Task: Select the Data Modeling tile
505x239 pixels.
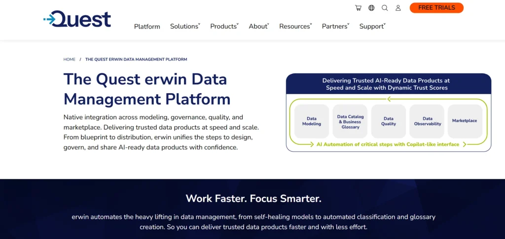Action: point(312,121)
